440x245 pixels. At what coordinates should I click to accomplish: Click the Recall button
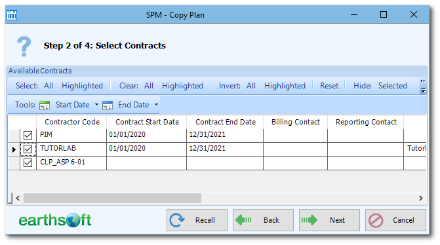[x=197, y=220]
